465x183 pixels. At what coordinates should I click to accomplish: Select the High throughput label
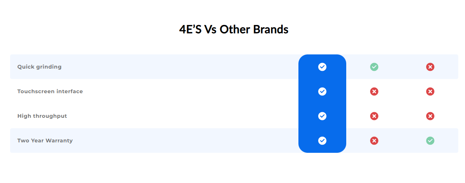42,116
